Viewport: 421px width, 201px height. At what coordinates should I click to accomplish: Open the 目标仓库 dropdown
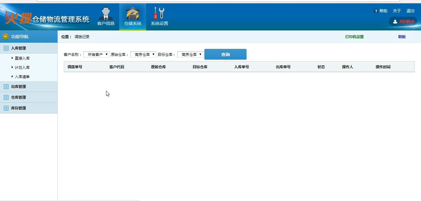190,54
